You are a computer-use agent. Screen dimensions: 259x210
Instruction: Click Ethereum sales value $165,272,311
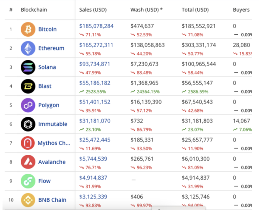(x=96, y=45)
